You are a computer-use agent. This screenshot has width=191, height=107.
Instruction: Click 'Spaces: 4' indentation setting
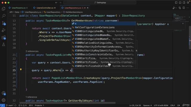(147, 106)
